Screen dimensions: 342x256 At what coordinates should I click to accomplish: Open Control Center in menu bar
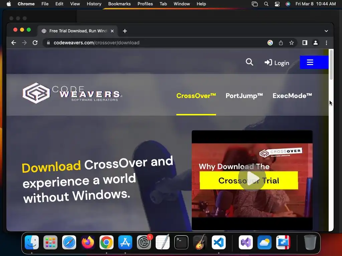277,4
